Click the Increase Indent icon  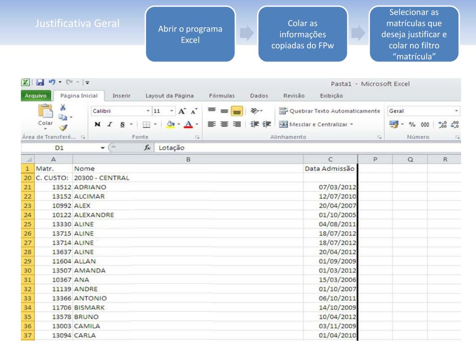[266, 124]
